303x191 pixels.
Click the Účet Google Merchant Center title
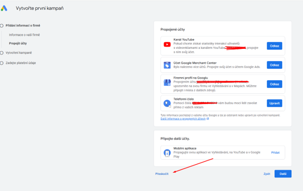(x=195, y=63)
